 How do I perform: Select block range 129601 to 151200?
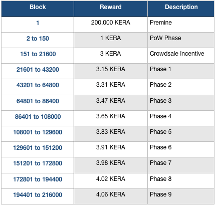pos(38,148)
